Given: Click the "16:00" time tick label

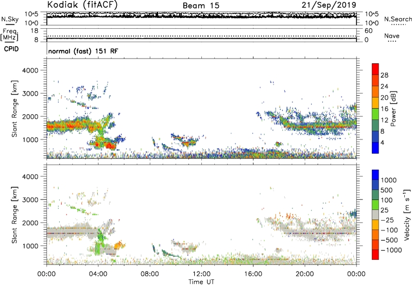Looking at the screenshot, I should coord(253,274).
